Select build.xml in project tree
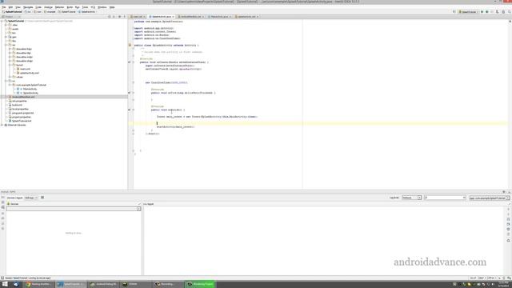Image resolution: width=512 pixels, height=288 pixels. click(17, 105)
